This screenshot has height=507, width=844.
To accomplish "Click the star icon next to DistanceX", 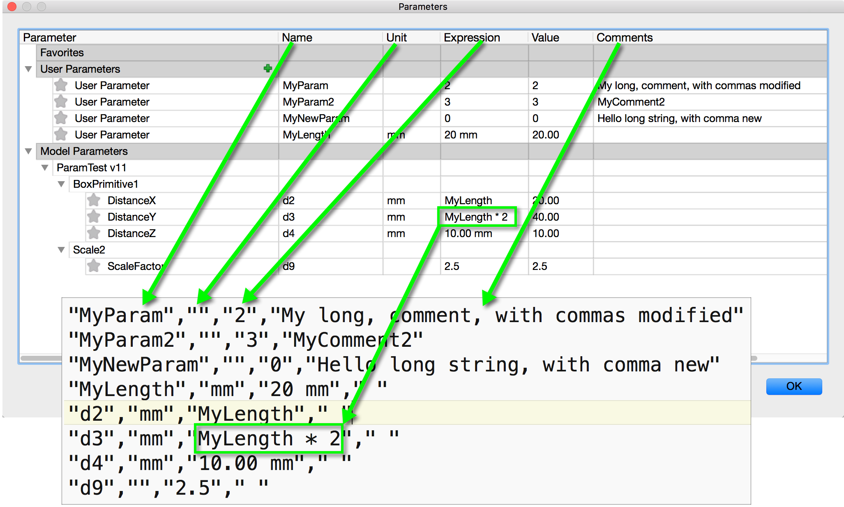I will pyautogui.click(x=94, y=200).
